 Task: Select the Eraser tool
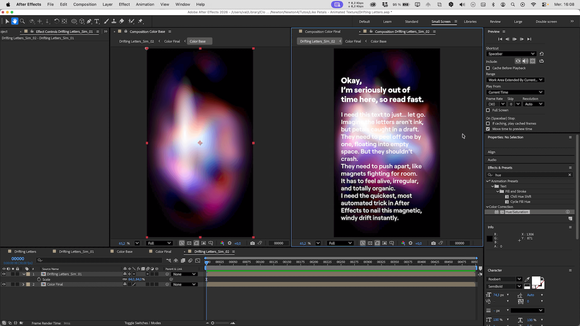(x=121, y=21)
